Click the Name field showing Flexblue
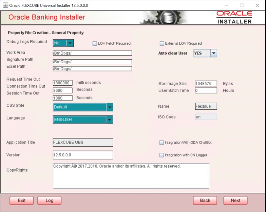 click(x=206, y=106)
